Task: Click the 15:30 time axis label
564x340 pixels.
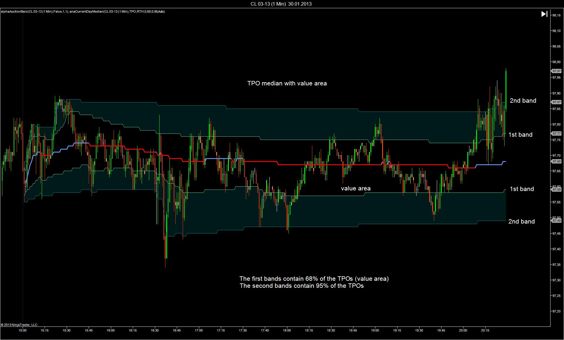Action: [x=67, y=330]
